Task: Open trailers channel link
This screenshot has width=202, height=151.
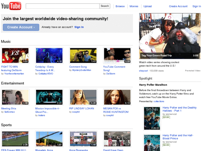Action: 42,116
